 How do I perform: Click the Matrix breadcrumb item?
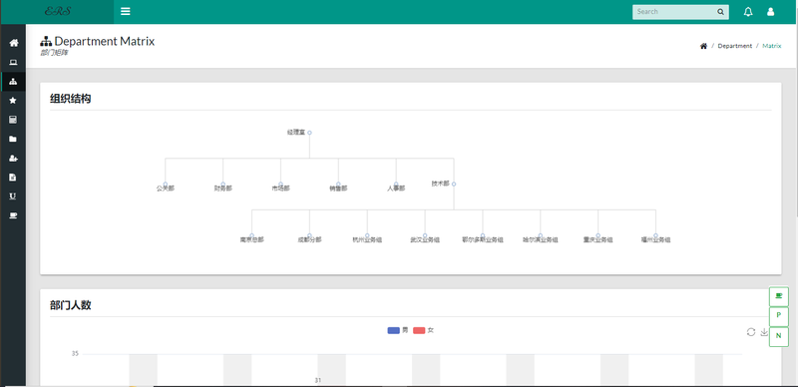point(771,46)
